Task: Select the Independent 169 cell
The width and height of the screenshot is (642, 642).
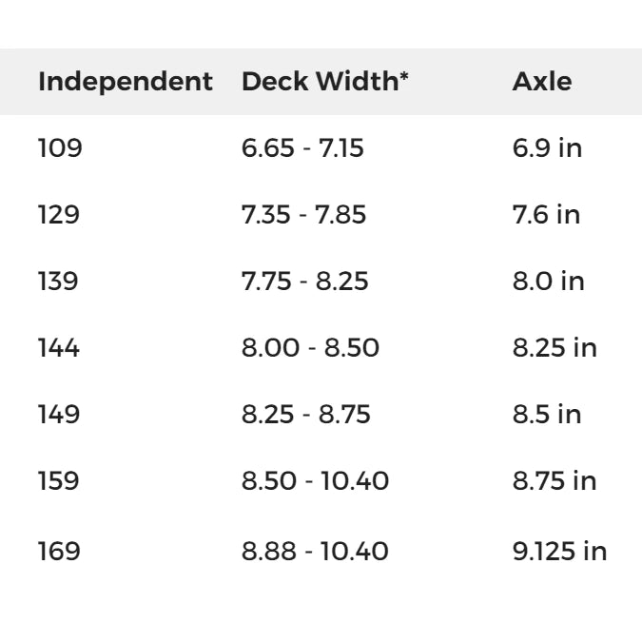Action: [x=59, y=551]
